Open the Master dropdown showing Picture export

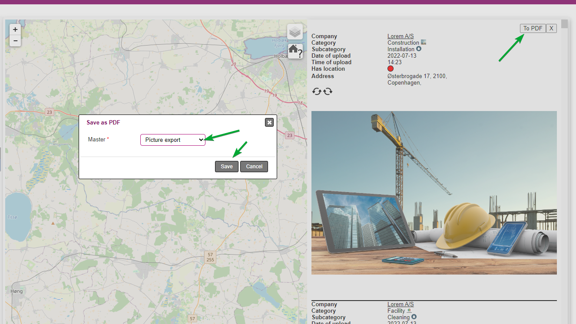coord(172,140)
